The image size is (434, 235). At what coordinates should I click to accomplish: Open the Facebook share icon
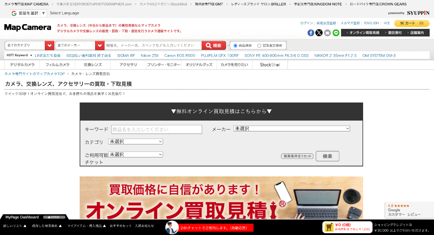coord(311,33)
